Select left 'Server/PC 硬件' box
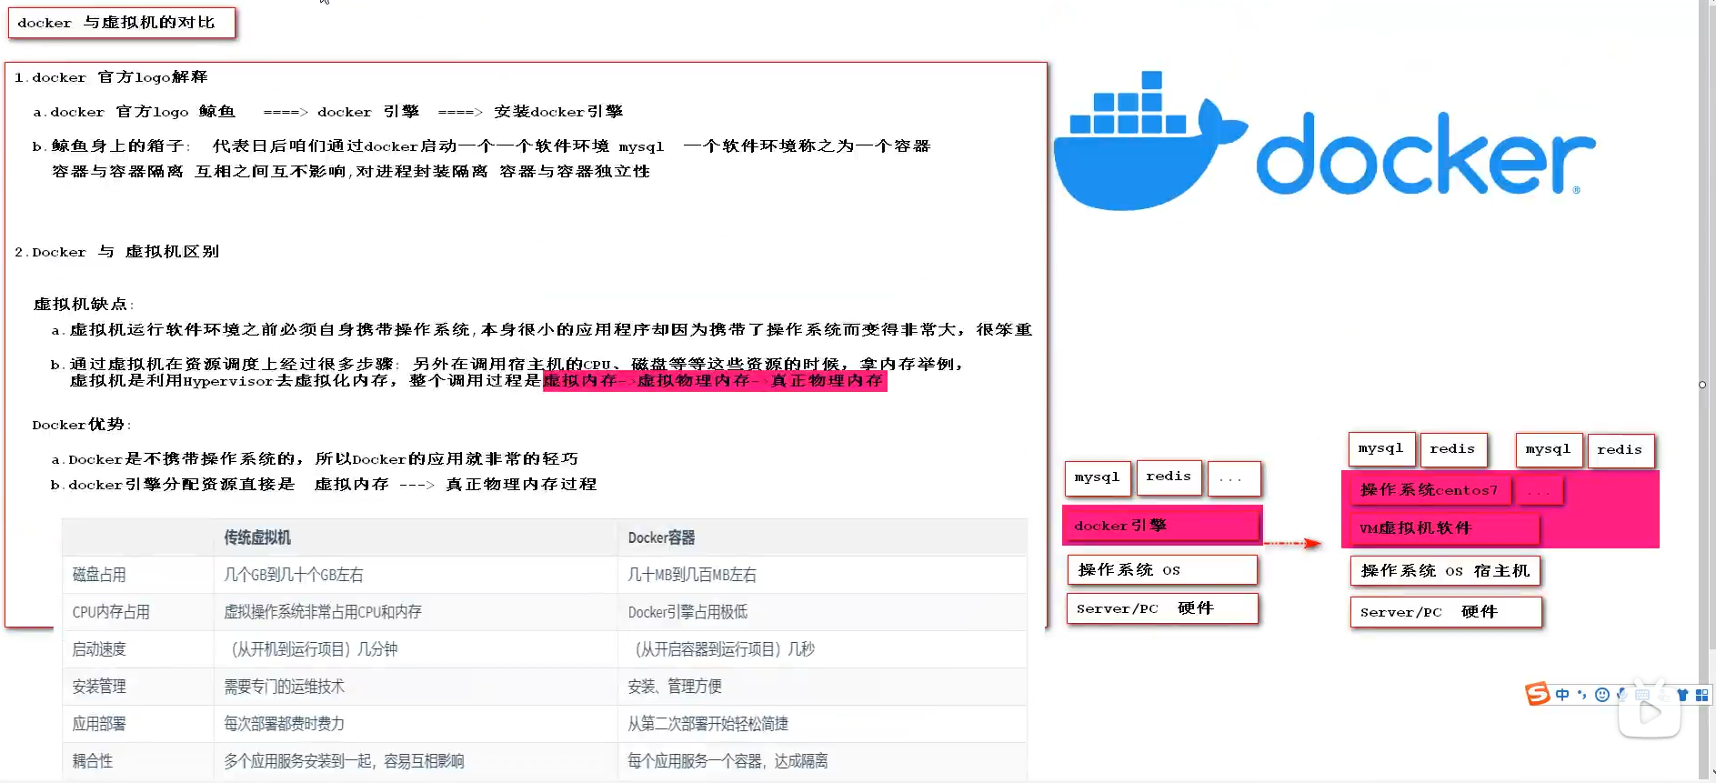Viewport: 1716px width, 783px height. pos(1162,608)
